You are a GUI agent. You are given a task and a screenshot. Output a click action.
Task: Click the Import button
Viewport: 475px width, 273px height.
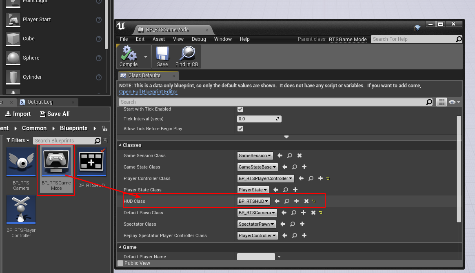tap(18, 114)
